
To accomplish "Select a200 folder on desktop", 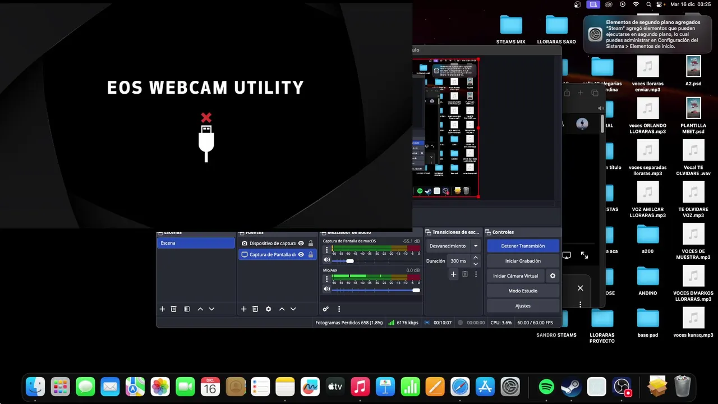I will (x=648, y=238).
